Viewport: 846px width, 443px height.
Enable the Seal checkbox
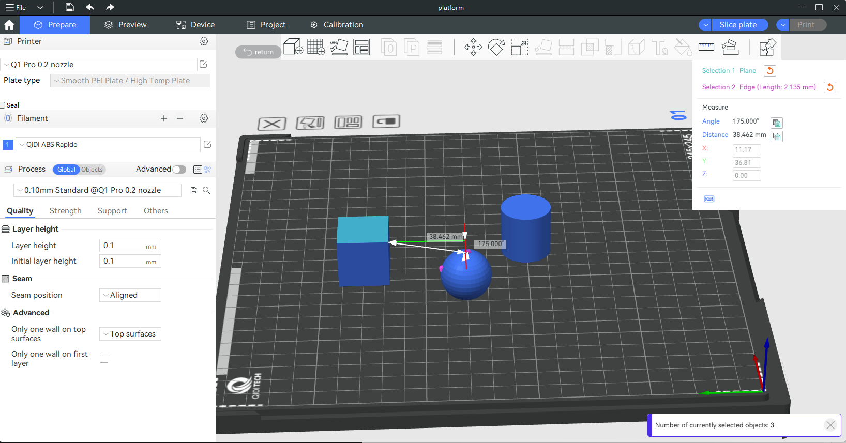(x=3, y=105)
